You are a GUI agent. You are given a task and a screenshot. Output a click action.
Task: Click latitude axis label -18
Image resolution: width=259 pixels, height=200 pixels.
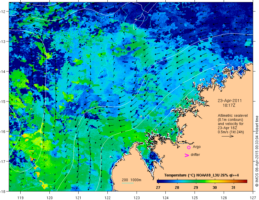click(3, 191)
